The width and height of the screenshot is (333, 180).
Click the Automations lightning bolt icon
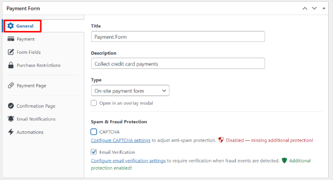pos(11,132)
